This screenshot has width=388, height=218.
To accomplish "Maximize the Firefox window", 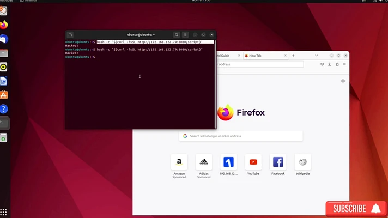I will pyautogui.click(x=338, y=56).
